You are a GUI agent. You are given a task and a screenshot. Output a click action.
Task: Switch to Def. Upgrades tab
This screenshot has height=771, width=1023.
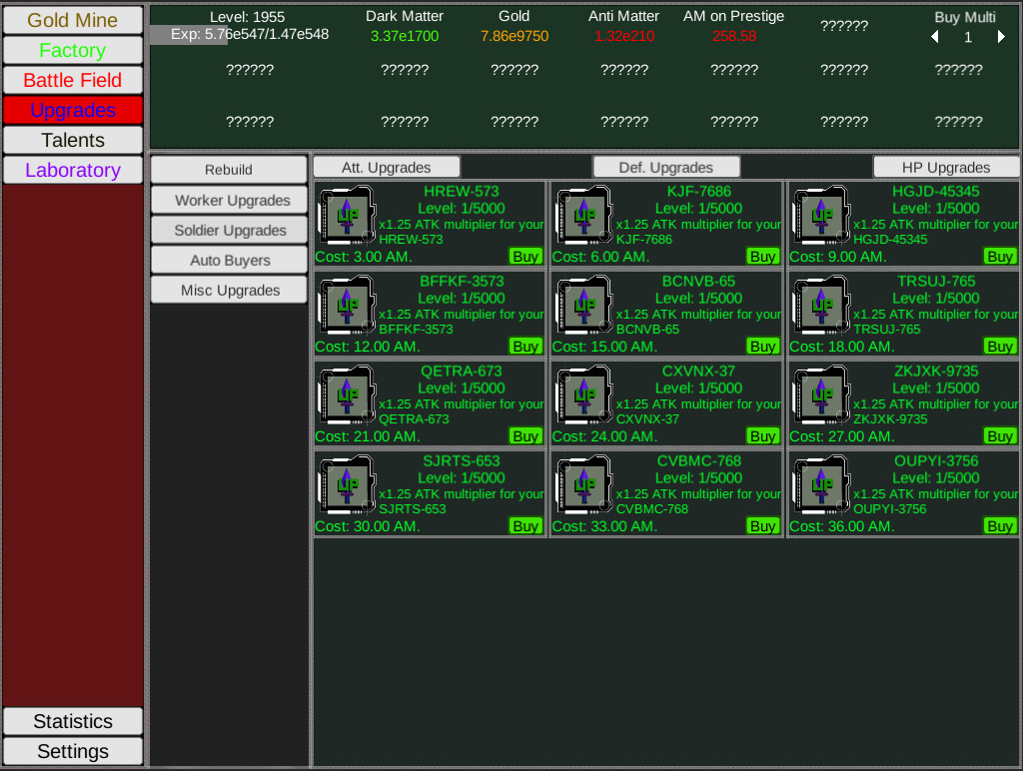tap(666, 168)
